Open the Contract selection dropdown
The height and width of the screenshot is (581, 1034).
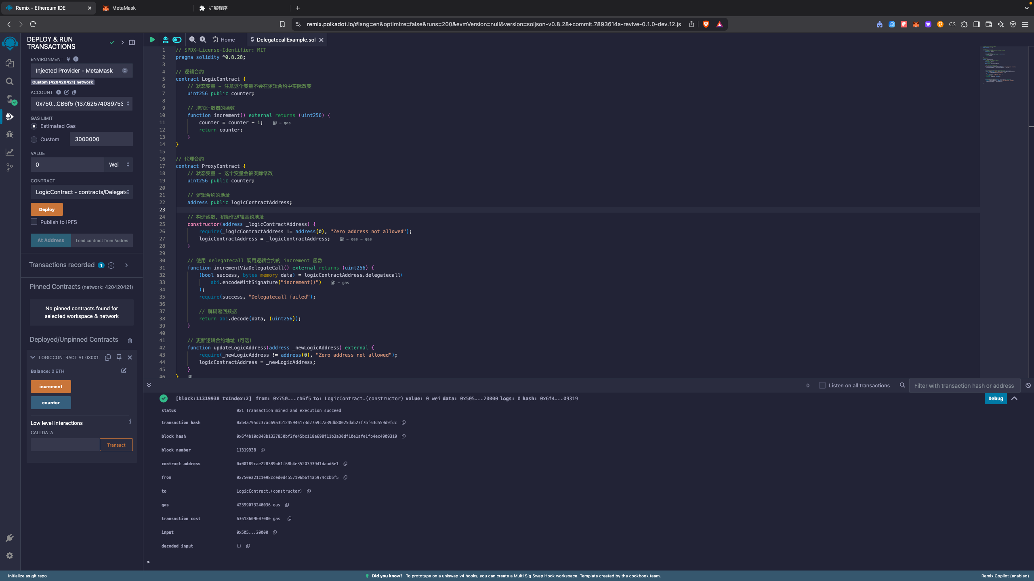point(82,192)
